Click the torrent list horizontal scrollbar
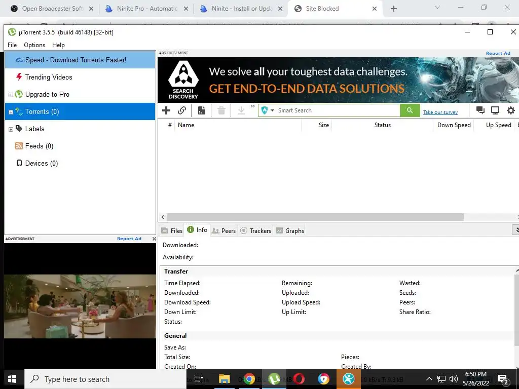Image resolution: width=519 pixels, height=389 pixels. click(x=315, y=217)
